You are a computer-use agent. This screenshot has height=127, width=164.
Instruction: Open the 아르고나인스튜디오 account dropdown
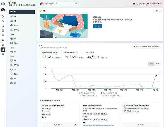click(x=59, y=4)
